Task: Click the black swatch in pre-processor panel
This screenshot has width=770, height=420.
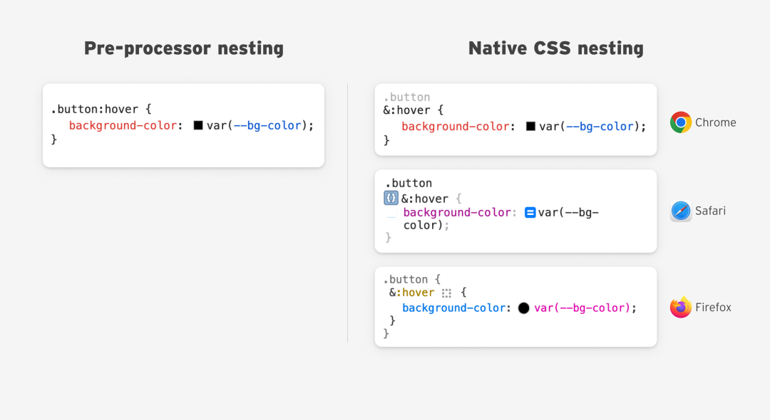Action: point(198,125)
